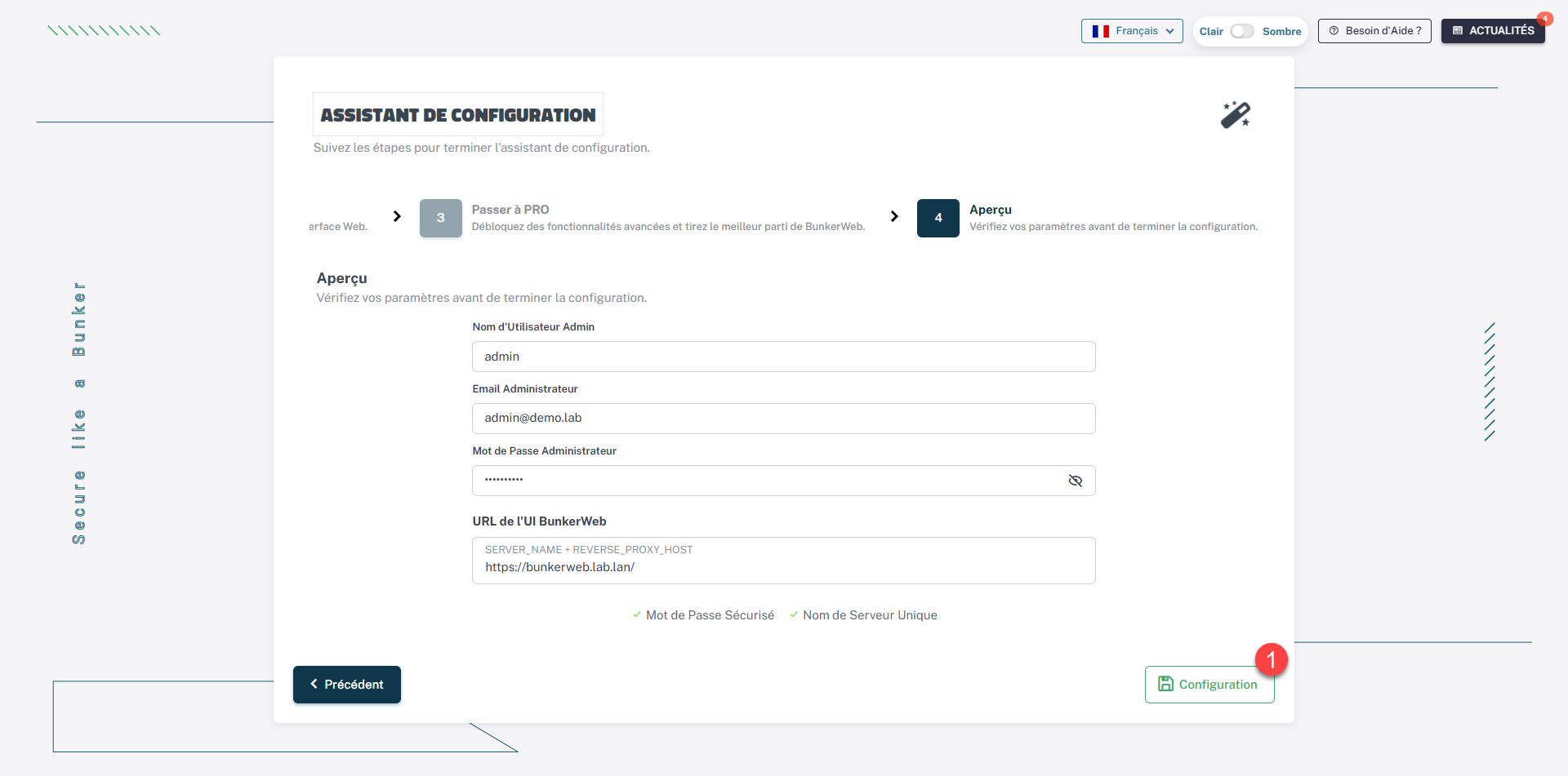The height and width of the screenshot is (776, 1568).
Task: Switch theme with Clair/Sombre toggle
Action: tap(1242, 31)
